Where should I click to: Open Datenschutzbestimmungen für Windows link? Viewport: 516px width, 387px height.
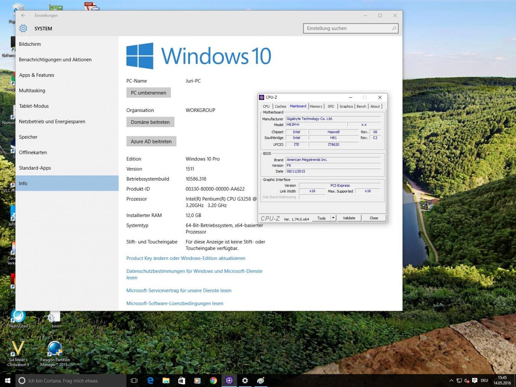point(194,274)
